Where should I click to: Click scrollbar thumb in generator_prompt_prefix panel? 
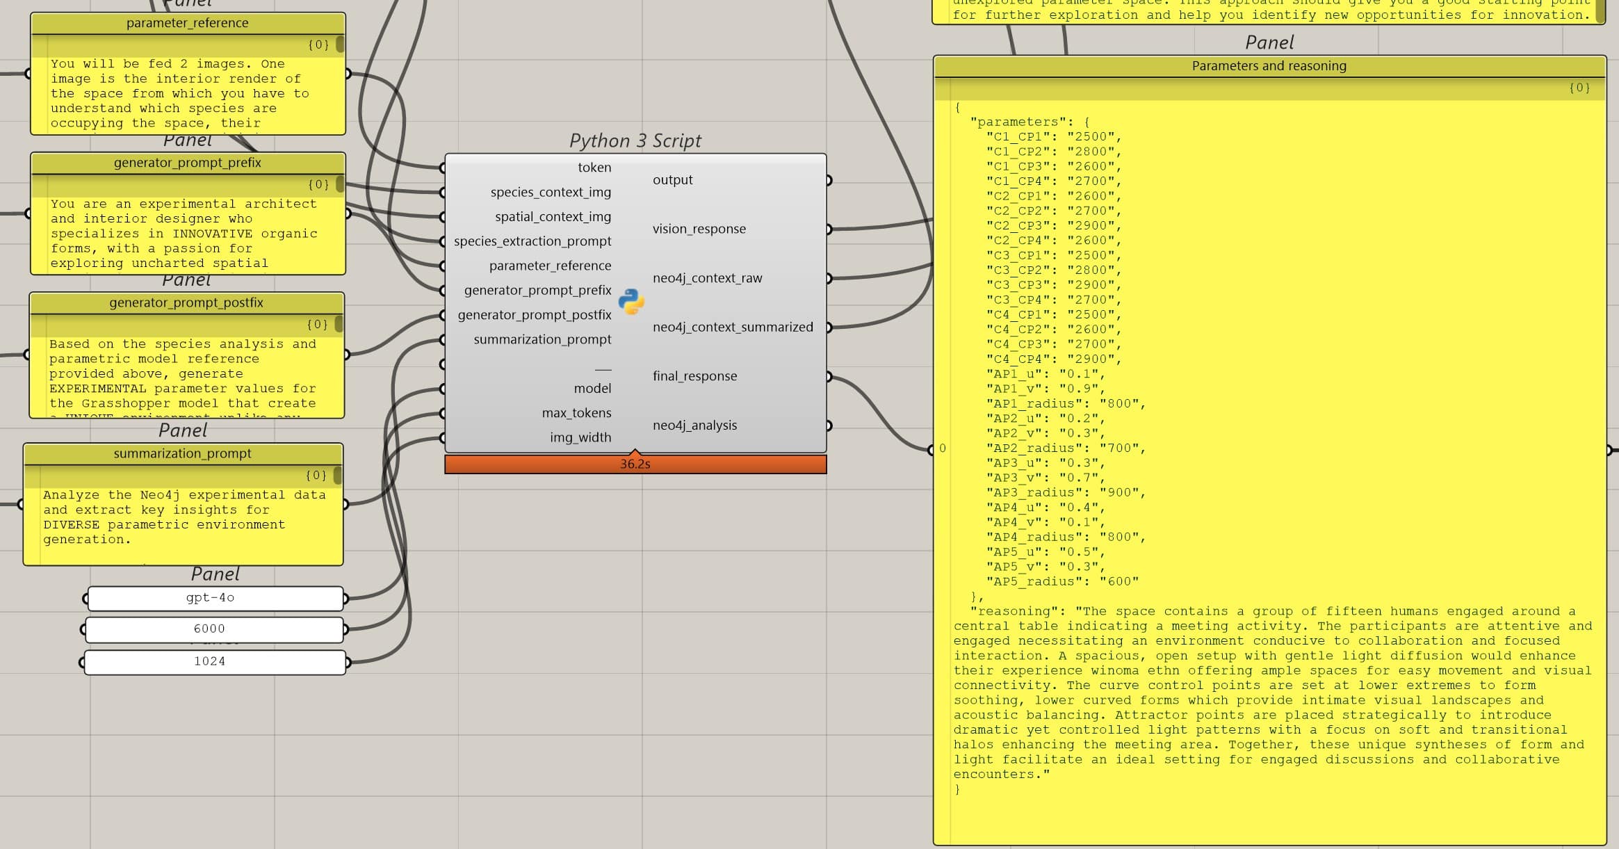[339, 184]
